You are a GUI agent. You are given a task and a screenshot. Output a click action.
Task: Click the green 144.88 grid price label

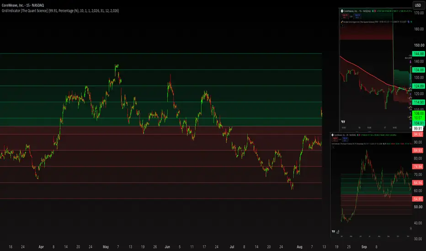[x=419, y=54]
